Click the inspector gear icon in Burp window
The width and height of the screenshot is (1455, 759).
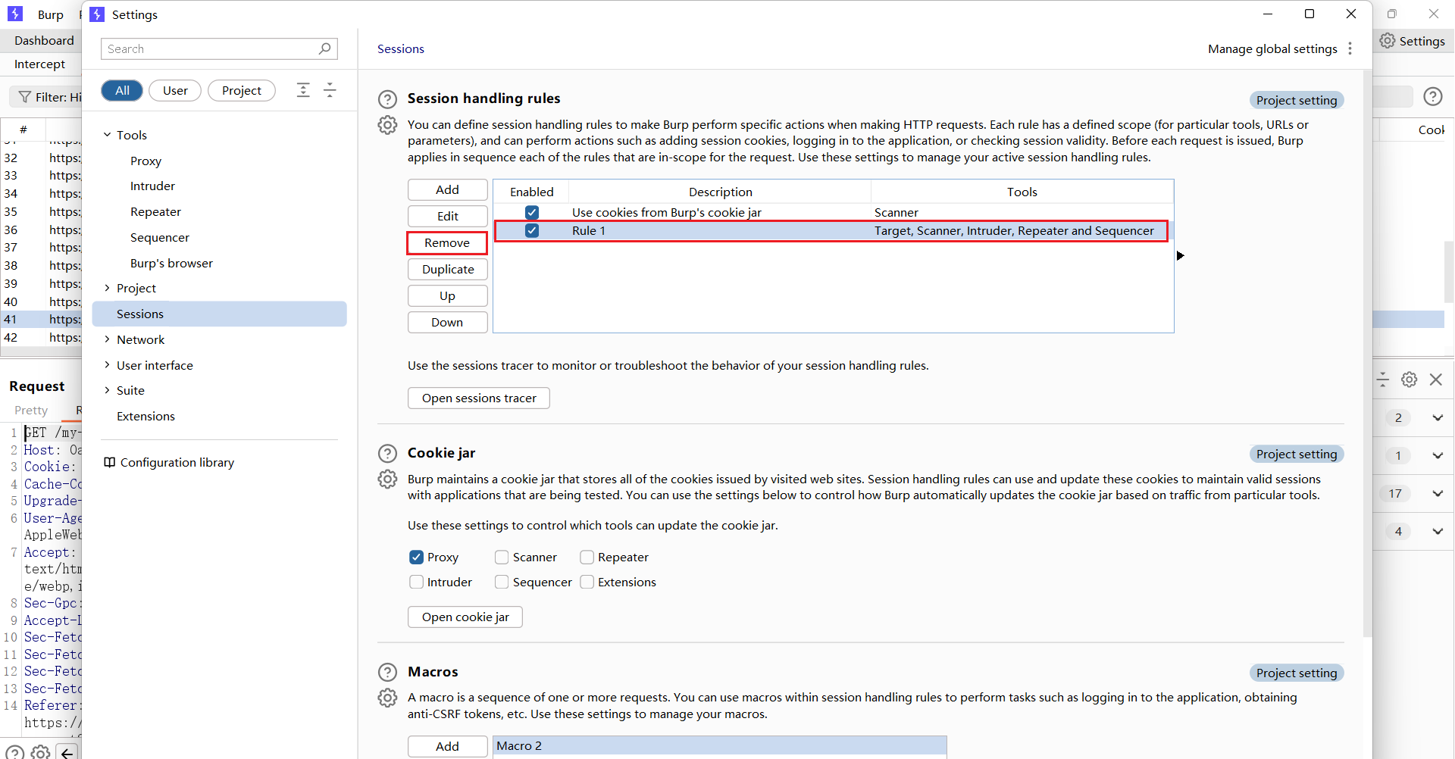coord(1409,379)
